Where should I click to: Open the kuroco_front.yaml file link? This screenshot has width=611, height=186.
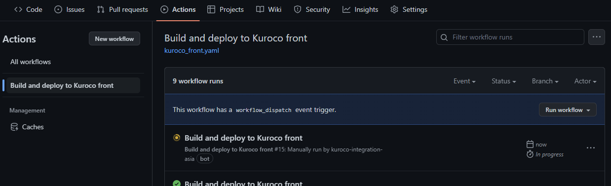coord(191,50)
